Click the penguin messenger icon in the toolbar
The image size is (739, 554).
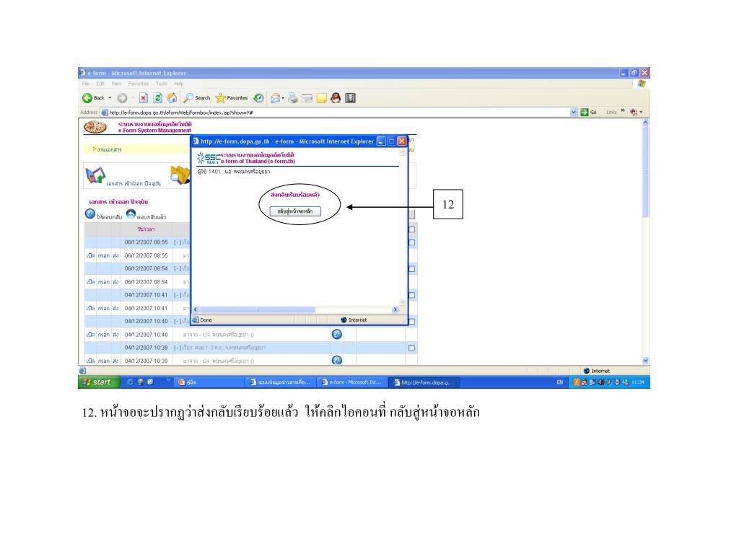[336, 98]
